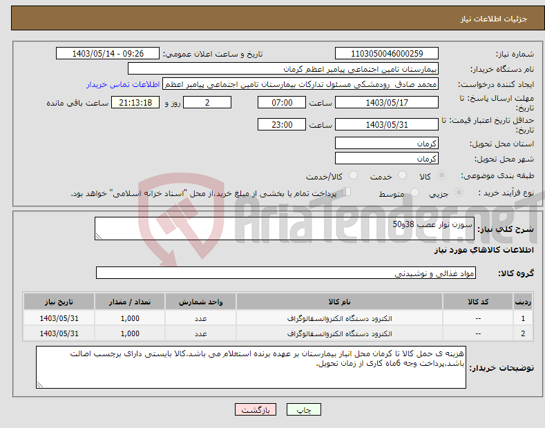Select the کالا radio button
Image resolution: width=545 pixels, height=428 pixels.
(441, 175)
